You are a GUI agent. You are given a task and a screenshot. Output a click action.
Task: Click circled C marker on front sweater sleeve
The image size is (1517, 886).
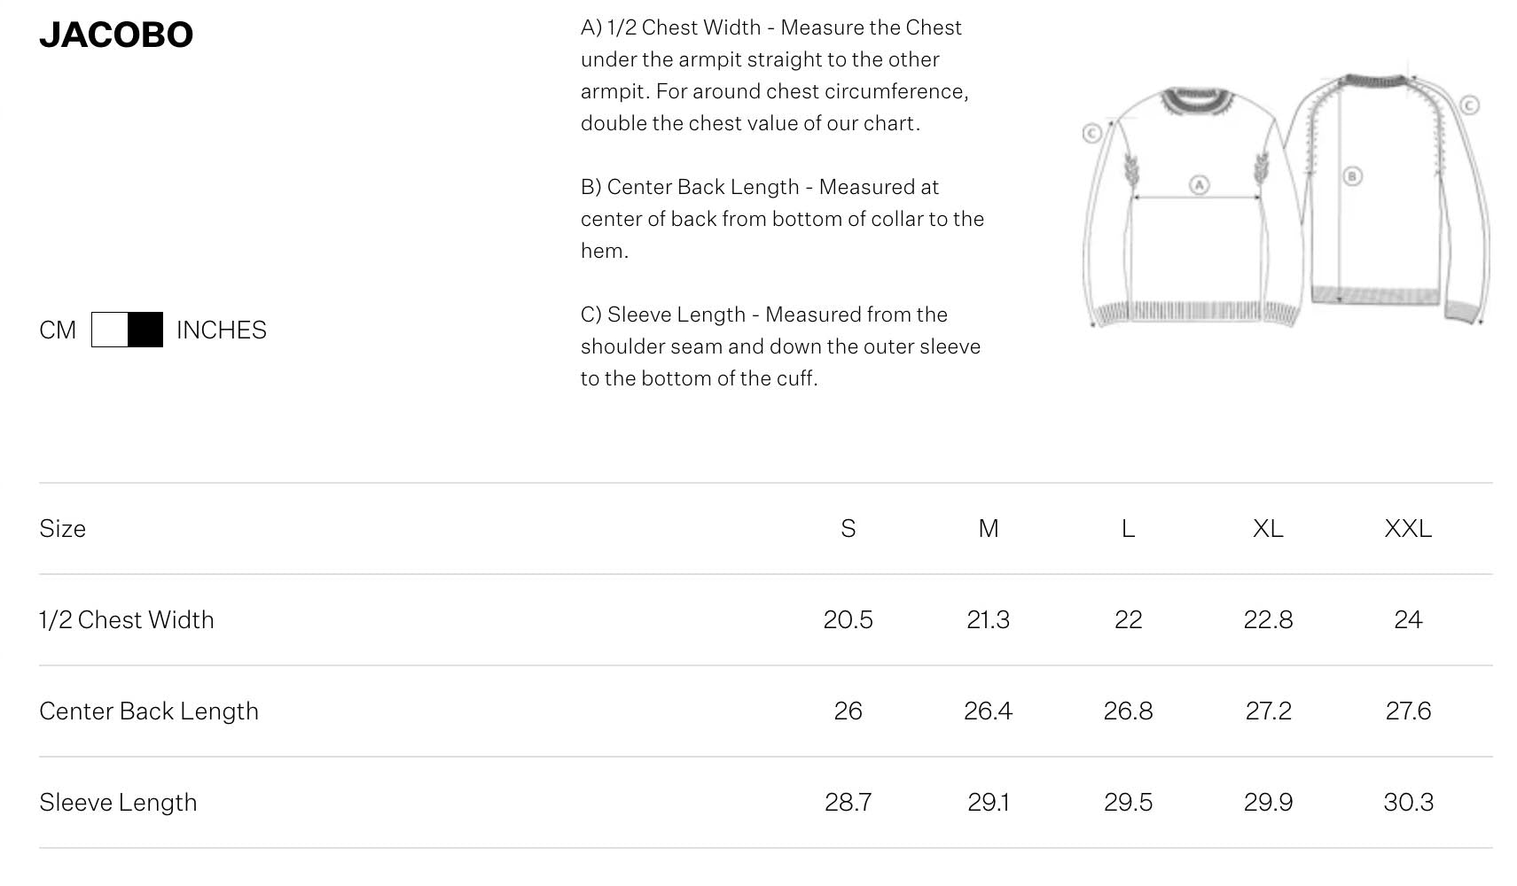click(x=1091, y=133)
